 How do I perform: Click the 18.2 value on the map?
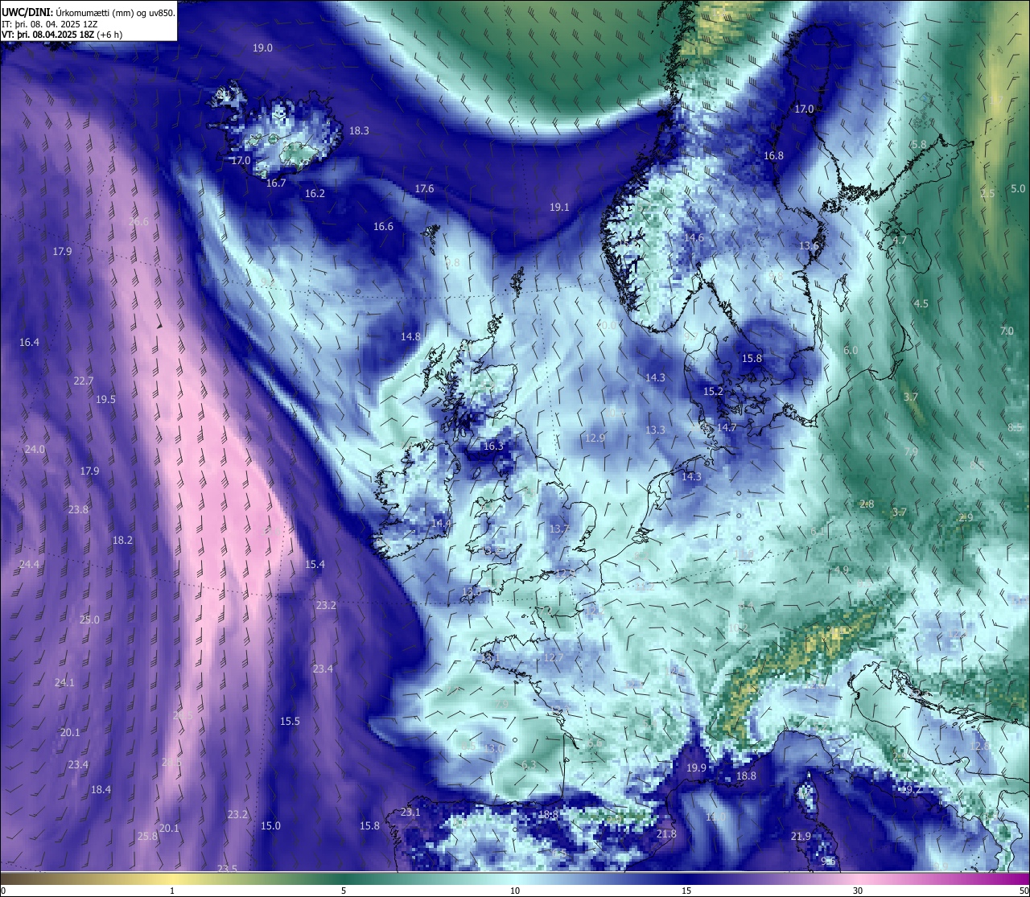[x=122, y=541]
